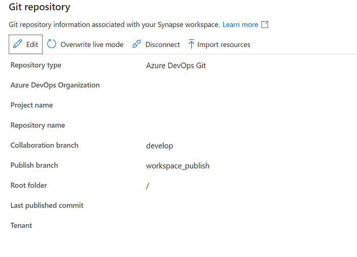Open the external link icon beside Learn more
Viewport: 357px width, 257px height.
point(265,25)
